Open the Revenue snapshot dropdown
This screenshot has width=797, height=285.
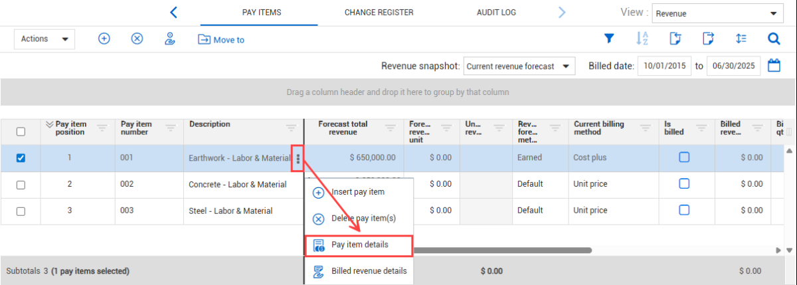tap(519, 66)
